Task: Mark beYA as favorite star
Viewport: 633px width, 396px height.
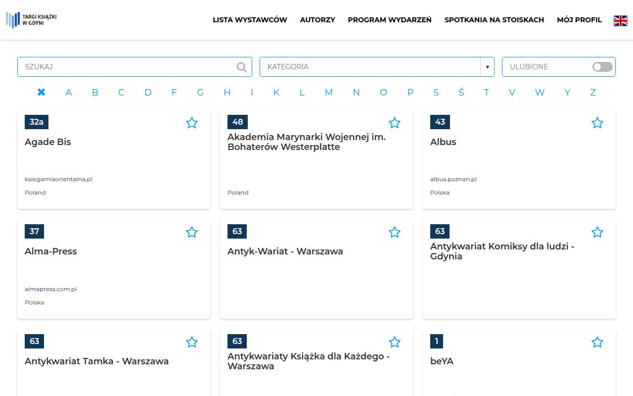Action: click(x=597, y=342)
